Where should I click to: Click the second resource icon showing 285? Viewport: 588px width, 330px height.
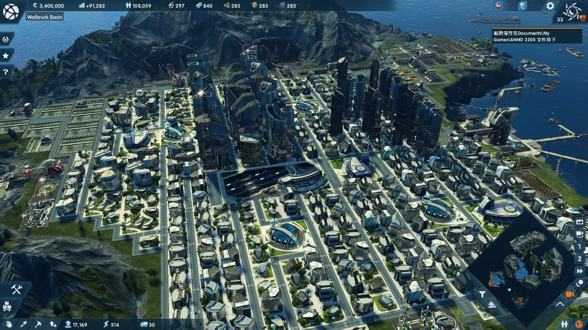255,6
